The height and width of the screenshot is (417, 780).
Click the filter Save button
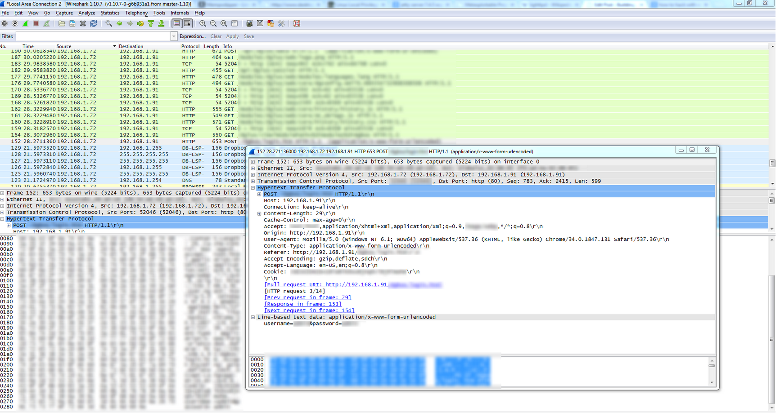[x=249, y=36]
